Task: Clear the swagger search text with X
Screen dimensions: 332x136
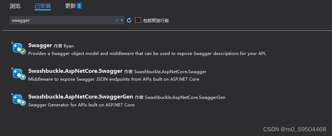Action: pyautogui.click(x=117, y=20)
